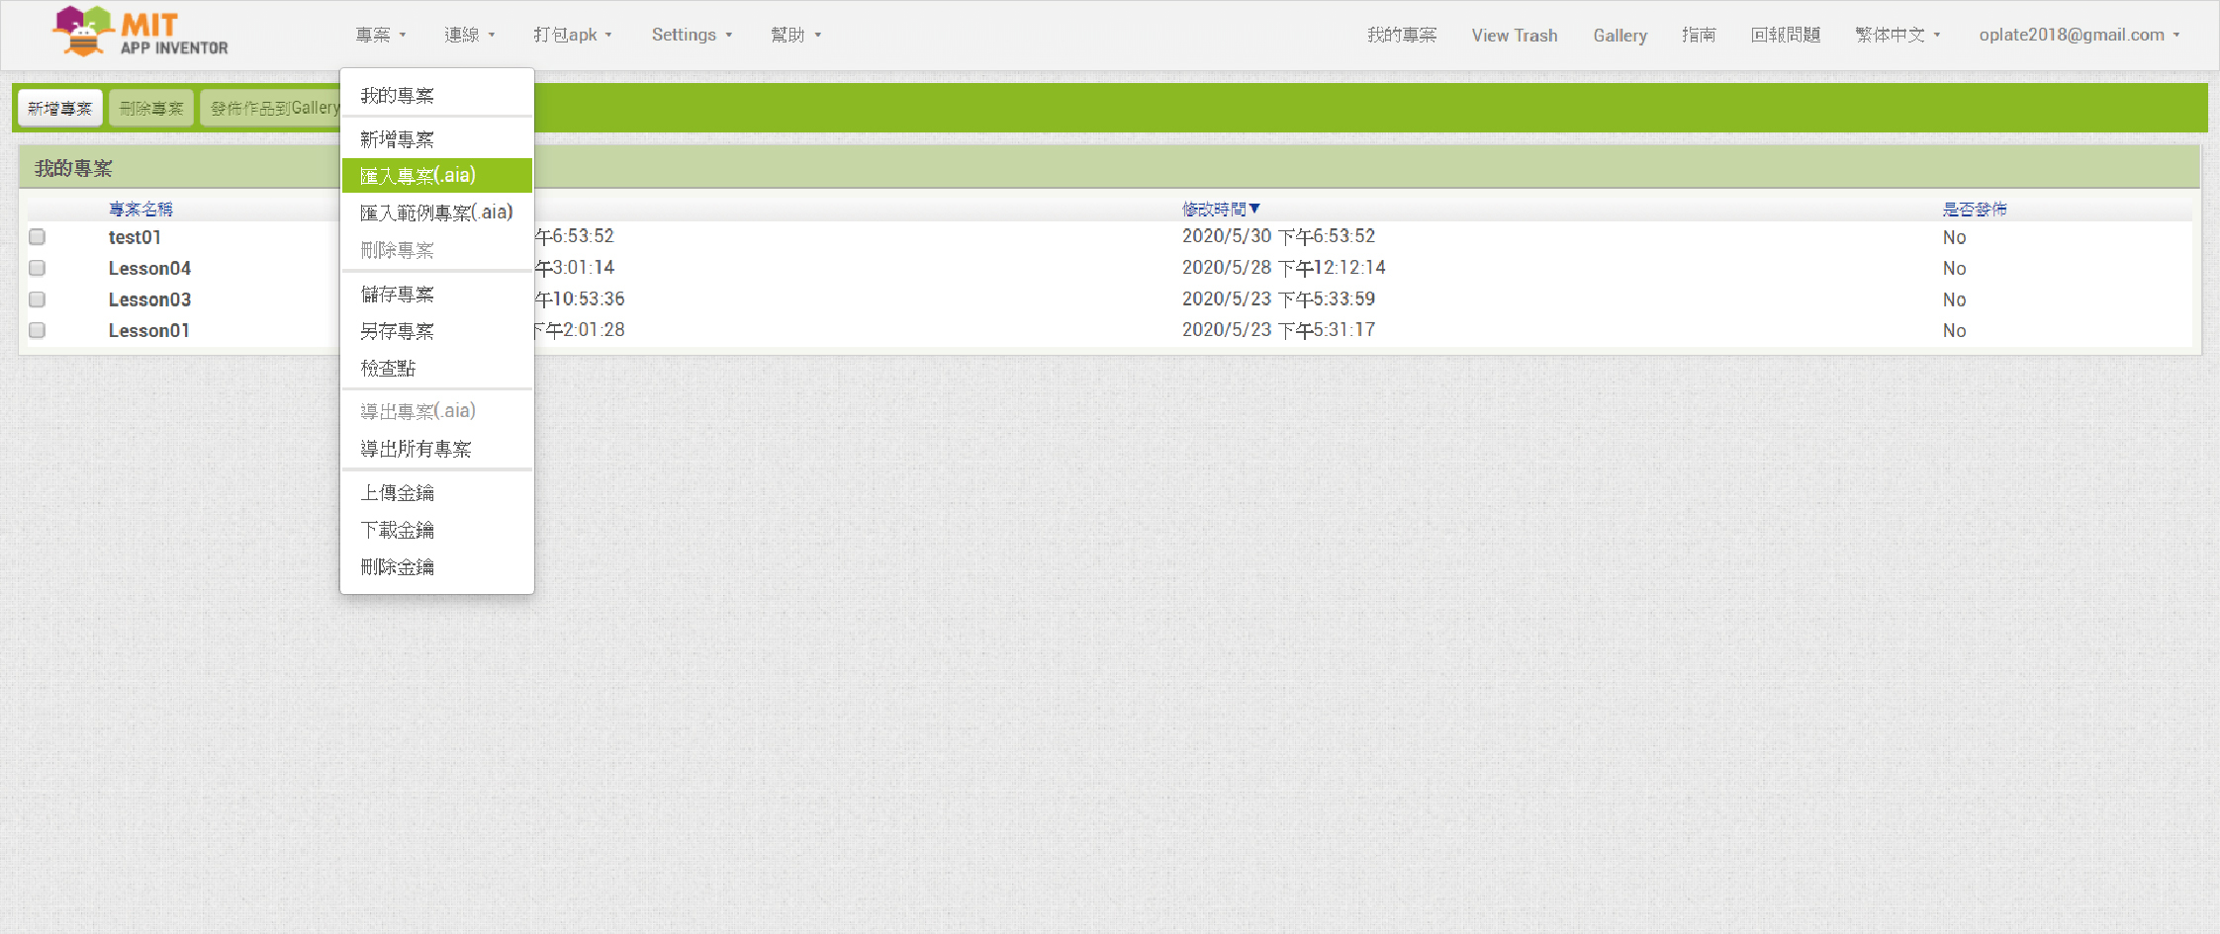The height and width of the screenshot is (934, 2220).
Task: Choose 匯入範例專案(.aia) from the menu
Action: click(x=437, y=212)
